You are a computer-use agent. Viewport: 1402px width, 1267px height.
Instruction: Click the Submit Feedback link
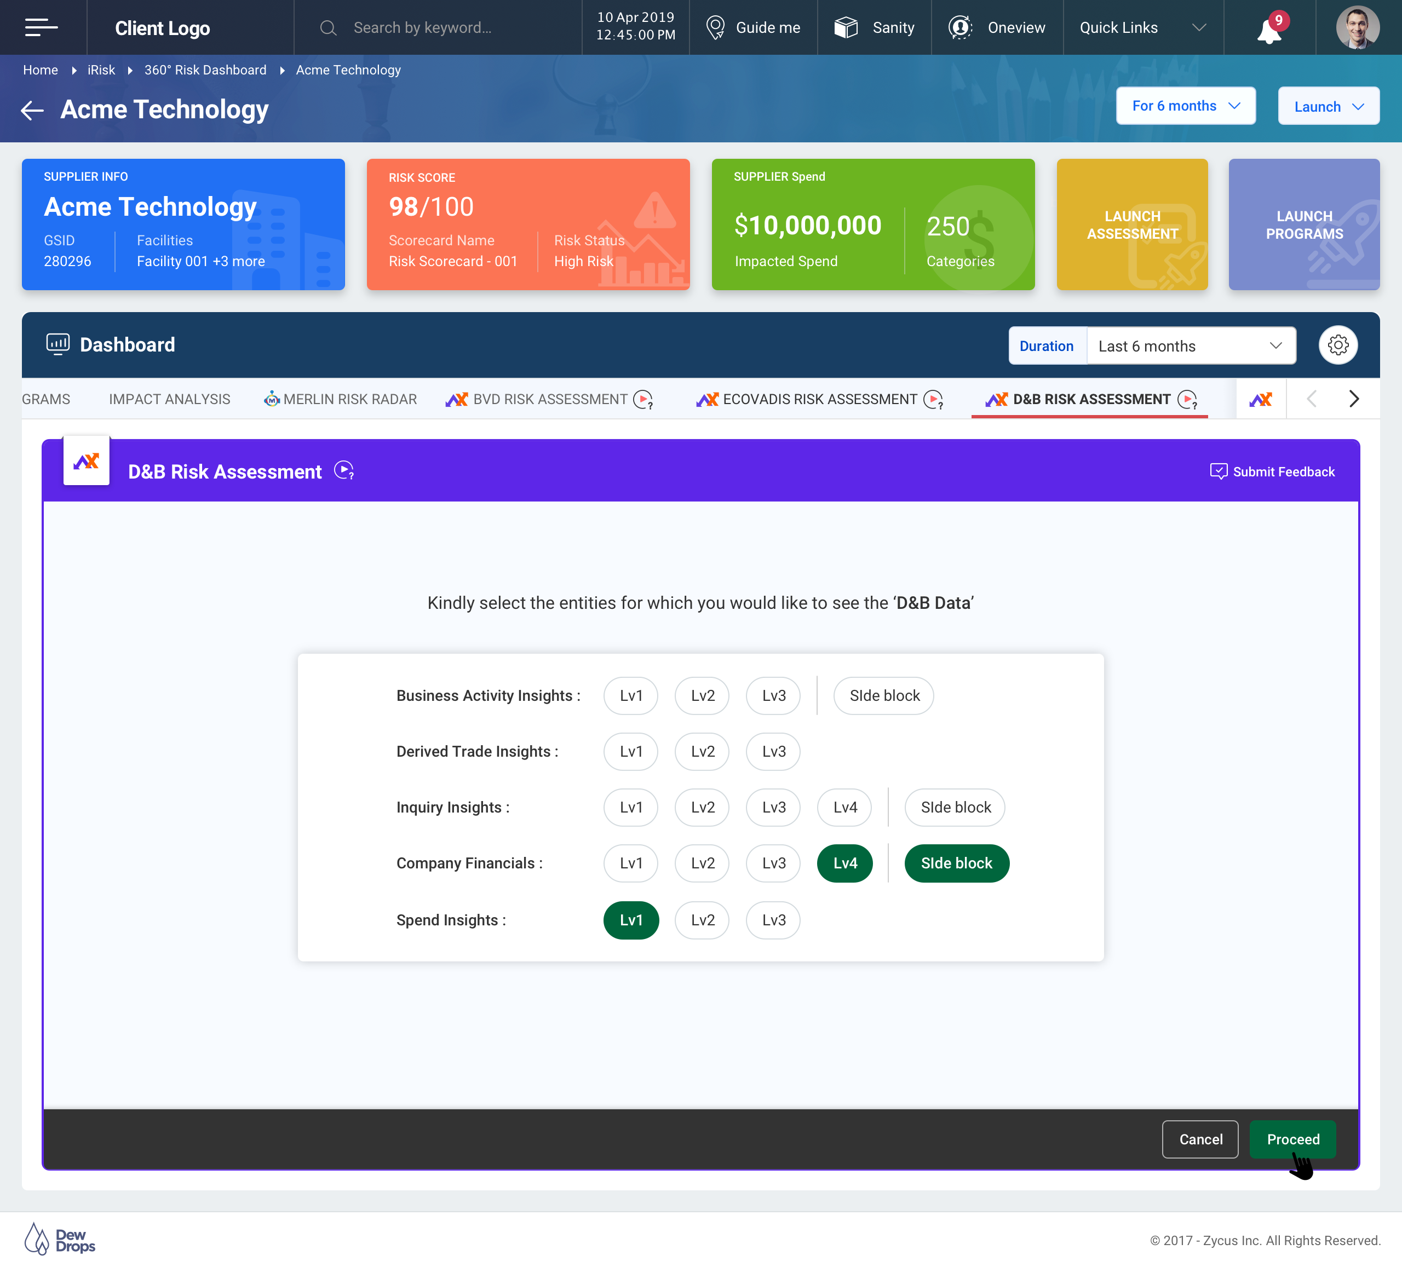pyautogui.click(x=1272, y=471)
